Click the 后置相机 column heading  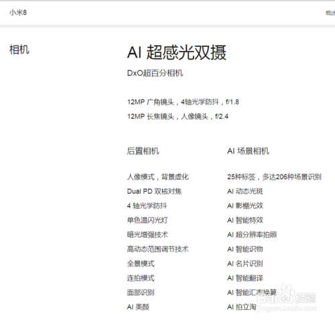pyautogui.click(x=143, y=151)
